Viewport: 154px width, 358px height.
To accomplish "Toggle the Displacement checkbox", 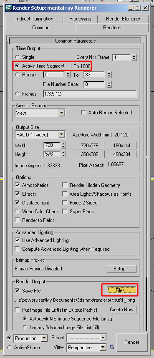I will pos(17,202).
